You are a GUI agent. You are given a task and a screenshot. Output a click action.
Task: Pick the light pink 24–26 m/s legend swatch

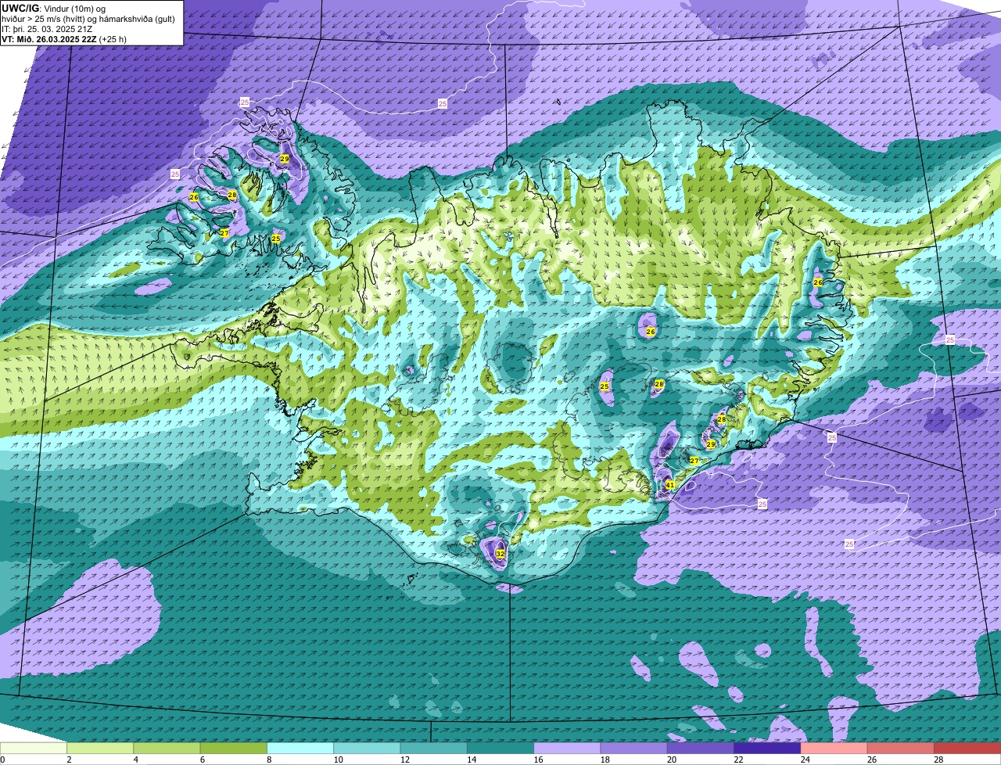(834, 748)
